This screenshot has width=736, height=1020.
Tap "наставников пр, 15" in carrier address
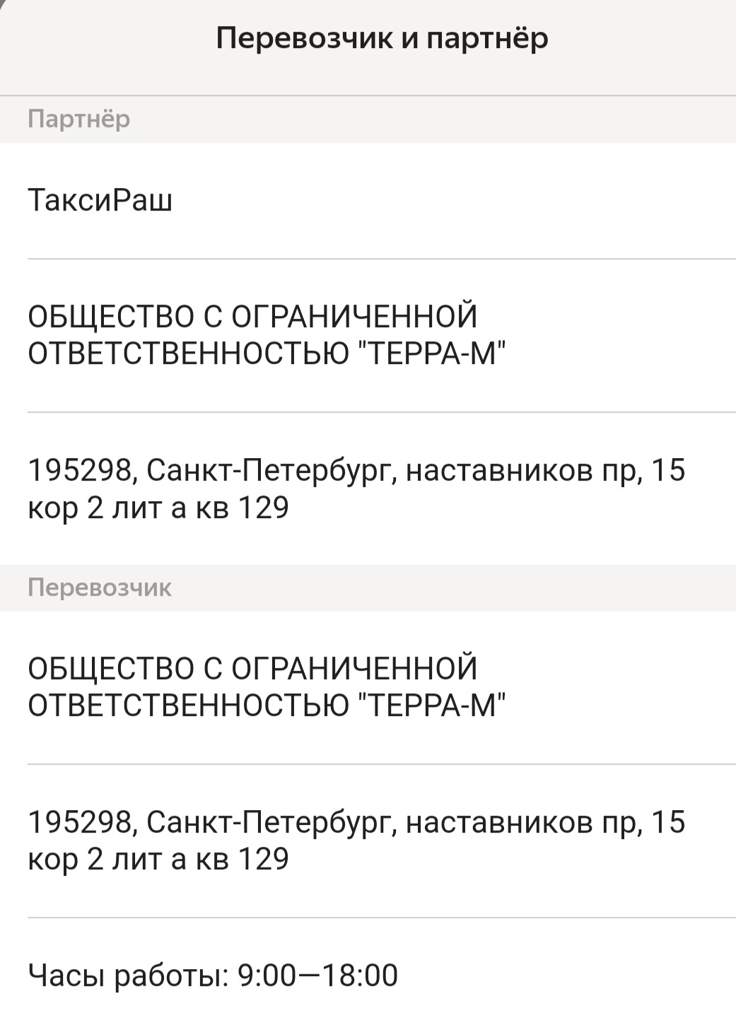(545, 822)
